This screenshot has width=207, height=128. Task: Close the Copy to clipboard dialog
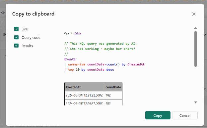tap(194, 14)
